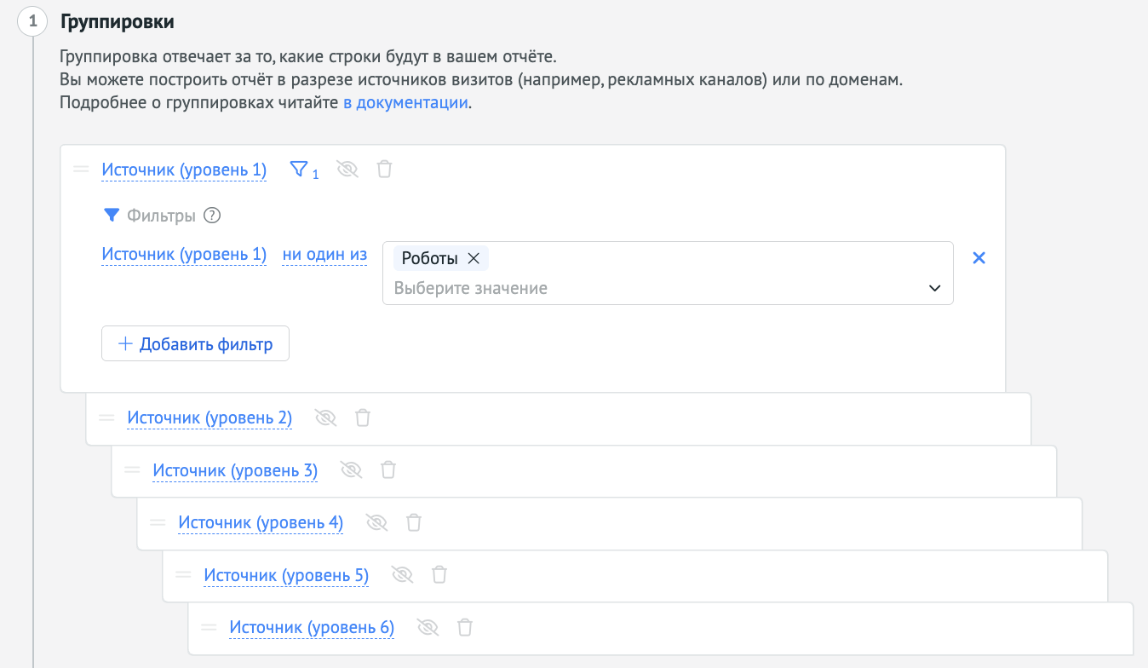Click trash icon next to Источник (уровень 6)
Viewport: 1148px width, 668px height.
point(465,628)
